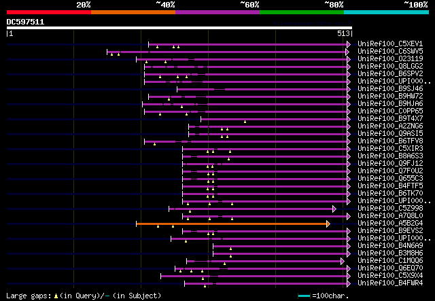
Task: Click the UniRef100_B9T4X7 label
Action: [x=390, y=119]
